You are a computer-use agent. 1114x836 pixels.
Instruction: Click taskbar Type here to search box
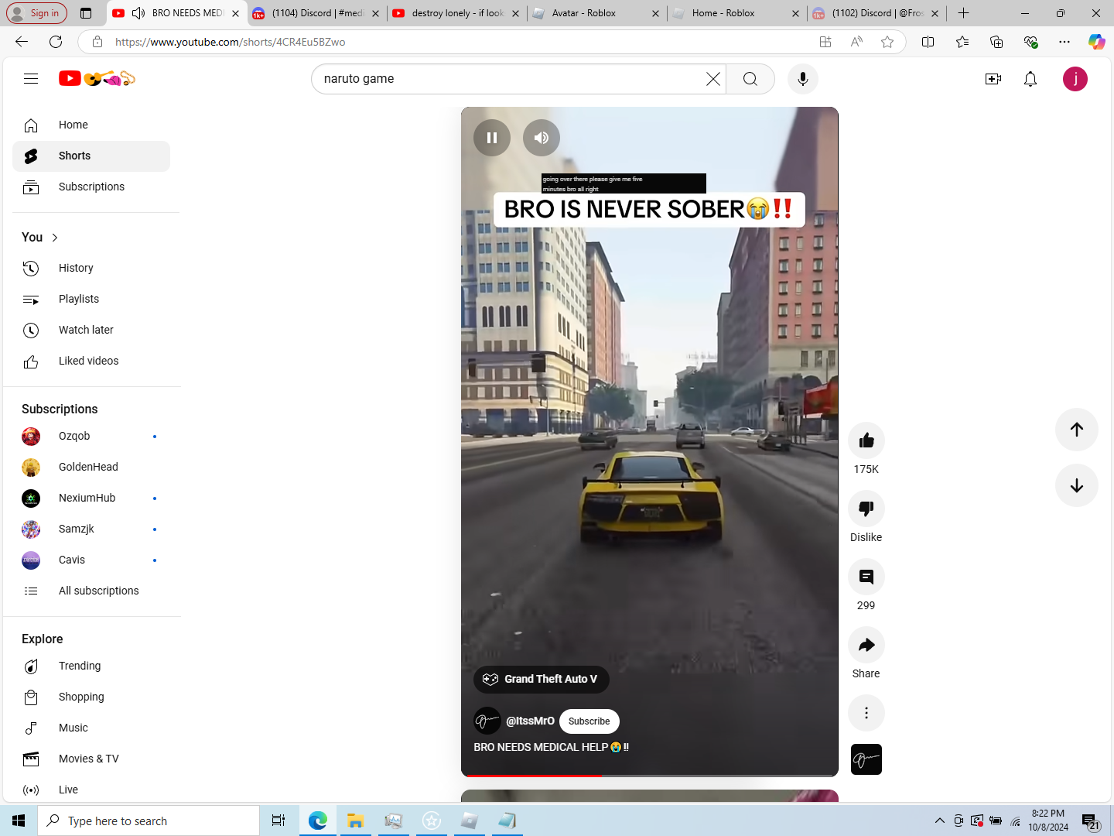[x=149, y=821]
